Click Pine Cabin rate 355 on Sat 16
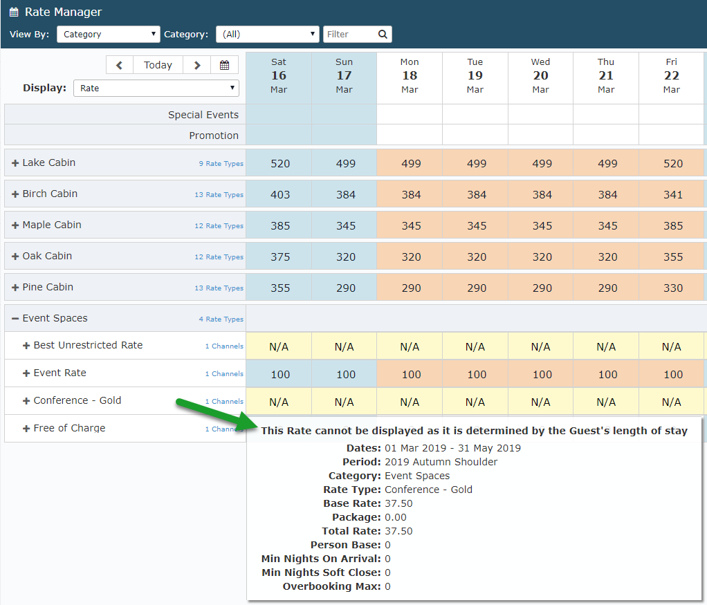 [x=279, y=288]
